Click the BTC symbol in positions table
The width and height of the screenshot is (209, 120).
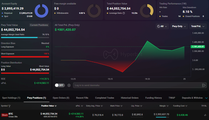(x=11, y=114)
